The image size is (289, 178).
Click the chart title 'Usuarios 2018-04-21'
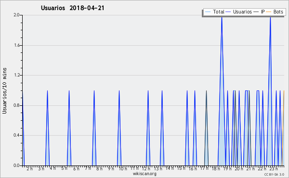click(x=73, y=8)
